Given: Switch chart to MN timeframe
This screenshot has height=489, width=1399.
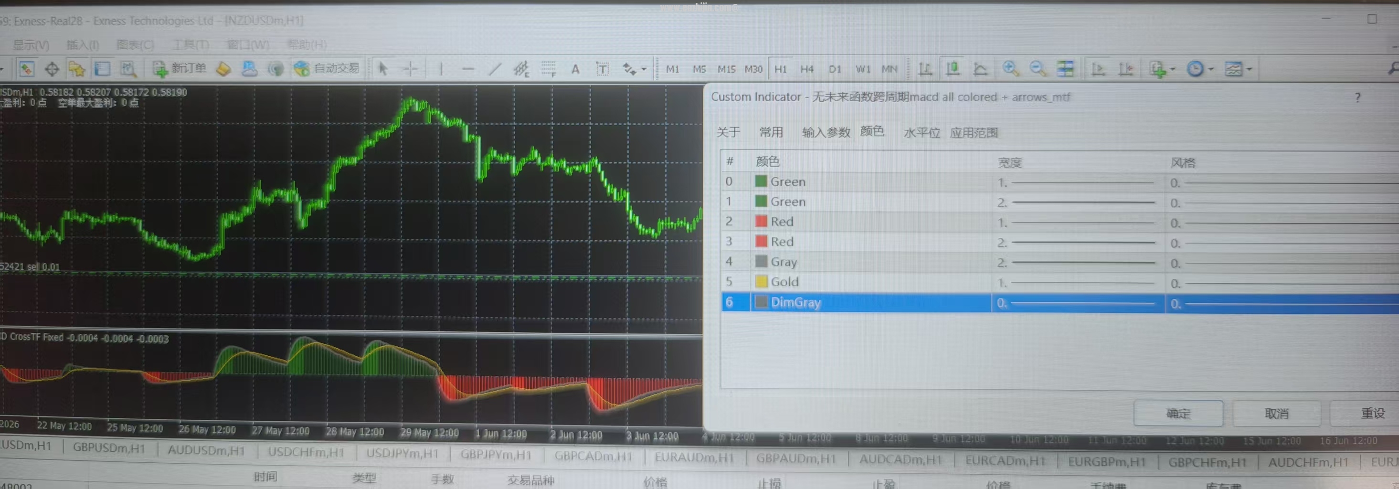Looking at the screenshot, I should 889,69.
